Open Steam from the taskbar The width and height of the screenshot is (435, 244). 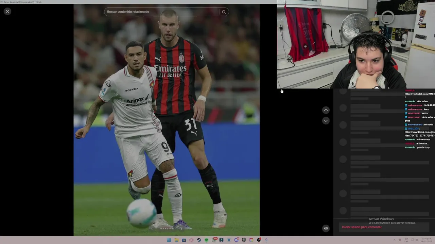click(199, 240)
